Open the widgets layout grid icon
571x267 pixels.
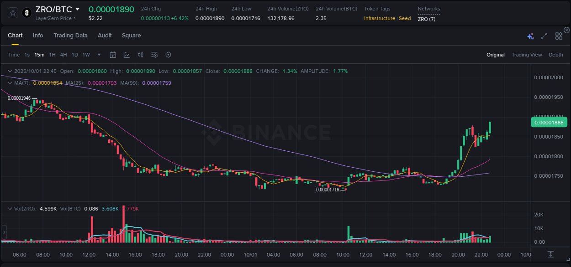coord(558,36)
